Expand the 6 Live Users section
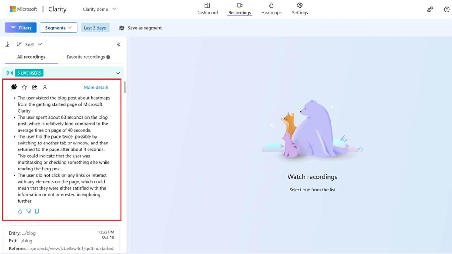Screen dimensions: 452x254 118,73
